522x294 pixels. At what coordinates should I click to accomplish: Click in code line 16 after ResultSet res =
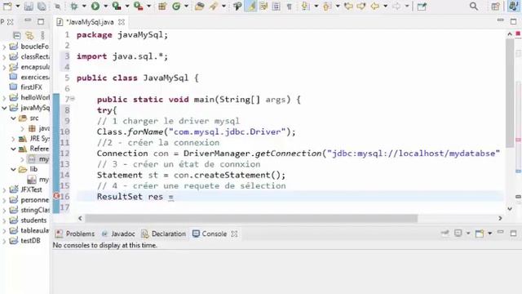pos(174,197)
